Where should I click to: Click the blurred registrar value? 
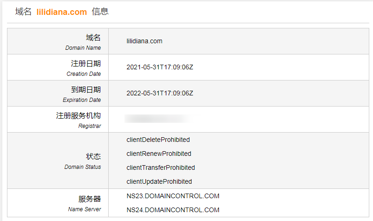158,119
